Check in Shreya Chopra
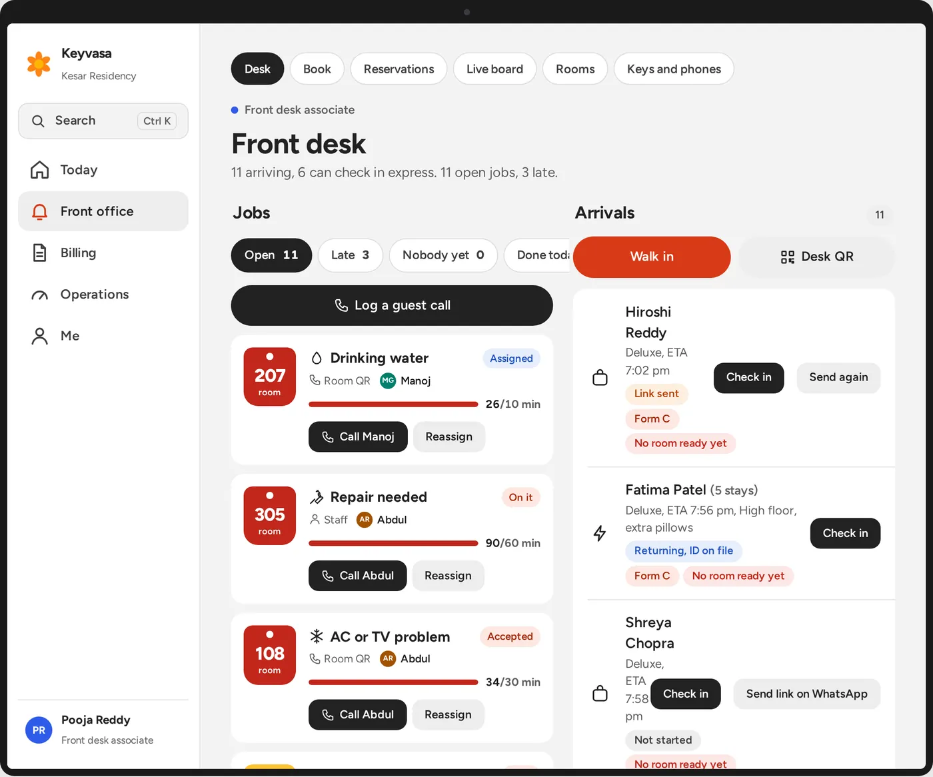 (686, 694)
